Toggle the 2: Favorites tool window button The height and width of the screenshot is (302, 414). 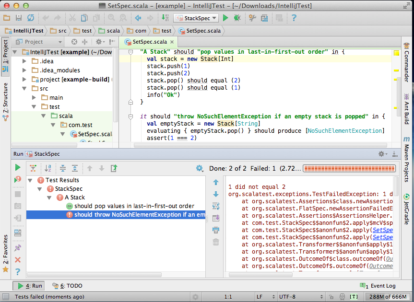[5, 253]
